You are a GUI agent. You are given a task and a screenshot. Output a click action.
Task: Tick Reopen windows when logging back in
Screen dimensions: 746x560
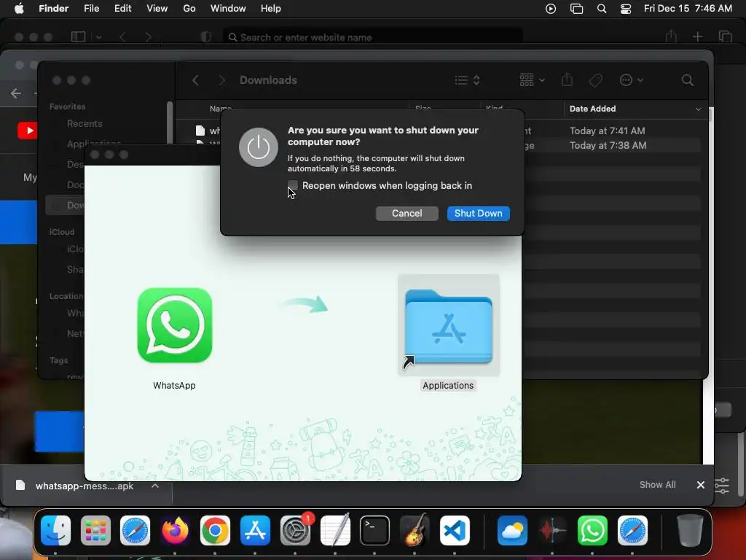[293, 185]
